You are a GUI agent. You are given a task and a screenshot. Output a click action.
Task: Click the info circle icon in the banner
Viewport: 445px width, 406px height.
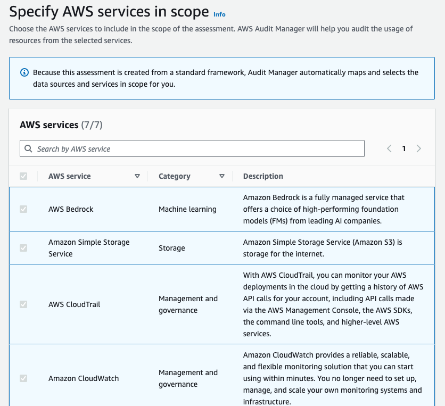(x=24, y=72)
